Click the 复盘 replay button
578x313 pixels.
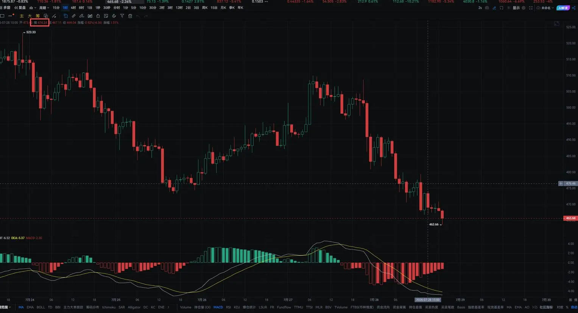[x=21, y=8]
